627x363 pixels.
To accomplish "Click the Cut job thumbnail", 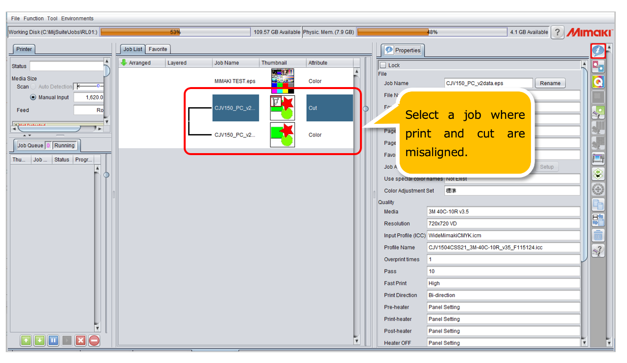I will click(283, 108).
